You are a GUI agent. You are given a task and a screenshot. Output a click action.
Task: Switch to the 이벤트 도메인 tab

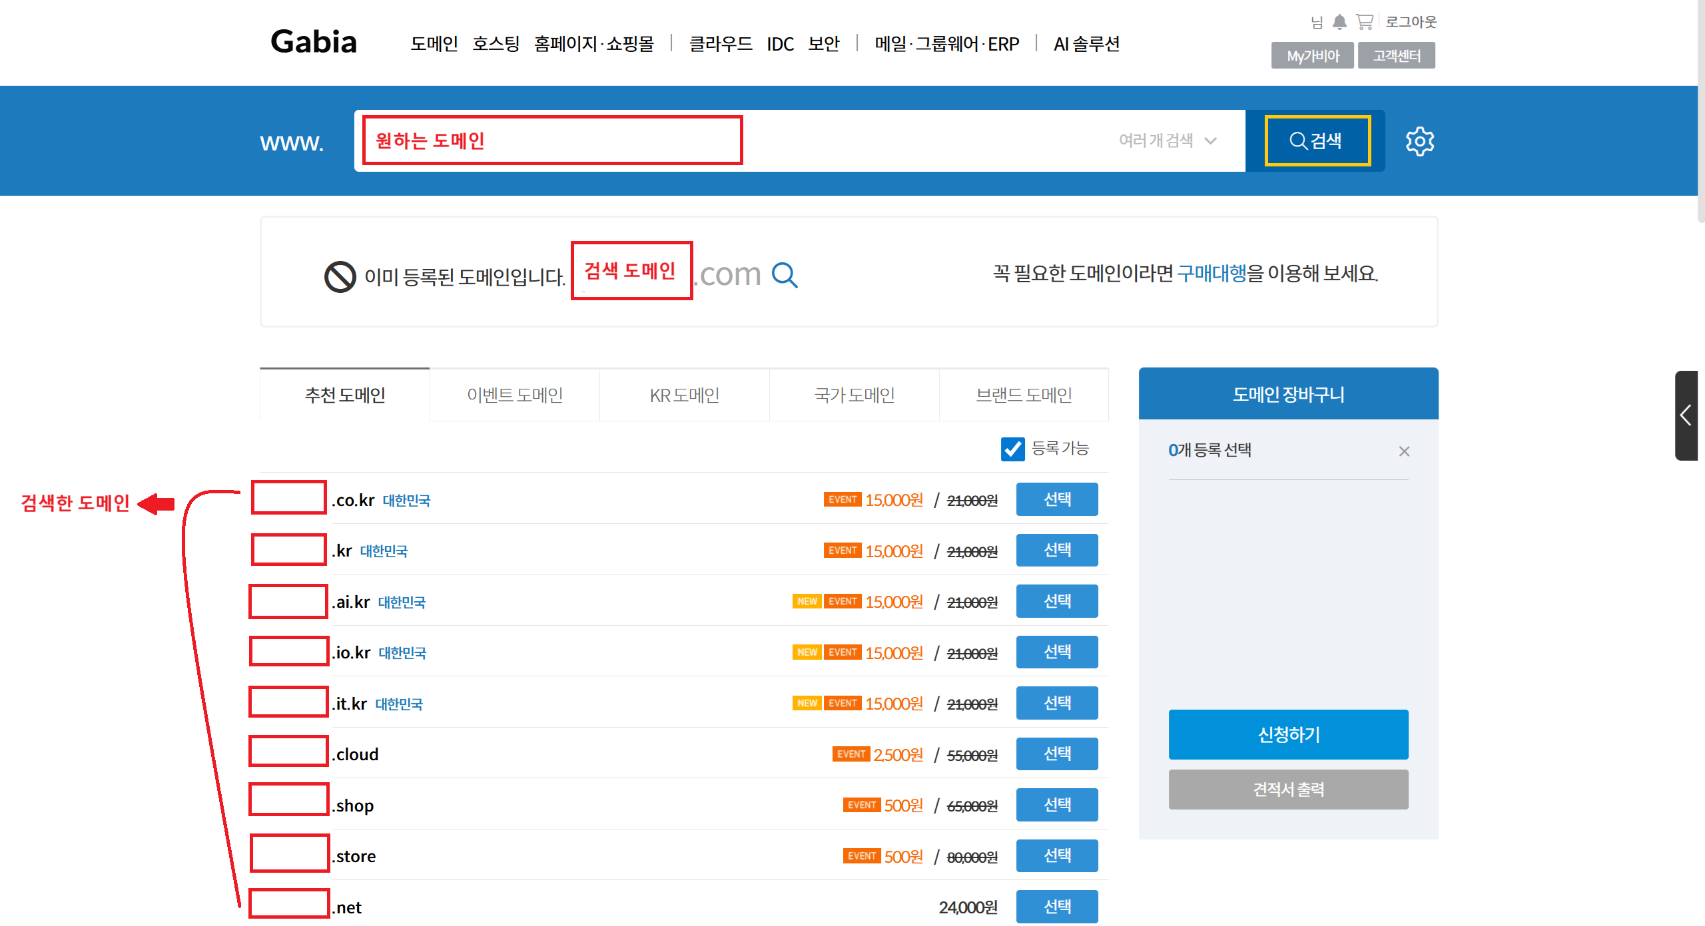[x=514, y=395]
